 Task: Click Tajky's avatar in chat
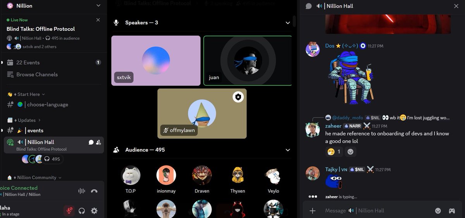point(313,173)
